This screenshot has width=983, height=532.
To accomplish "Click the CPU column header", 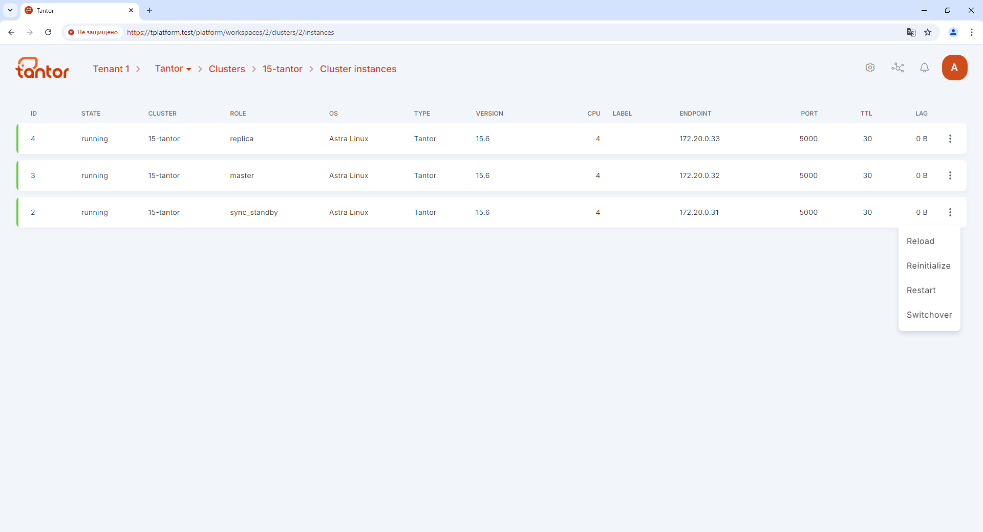I will pyautogui.click(x=594, y=114).
